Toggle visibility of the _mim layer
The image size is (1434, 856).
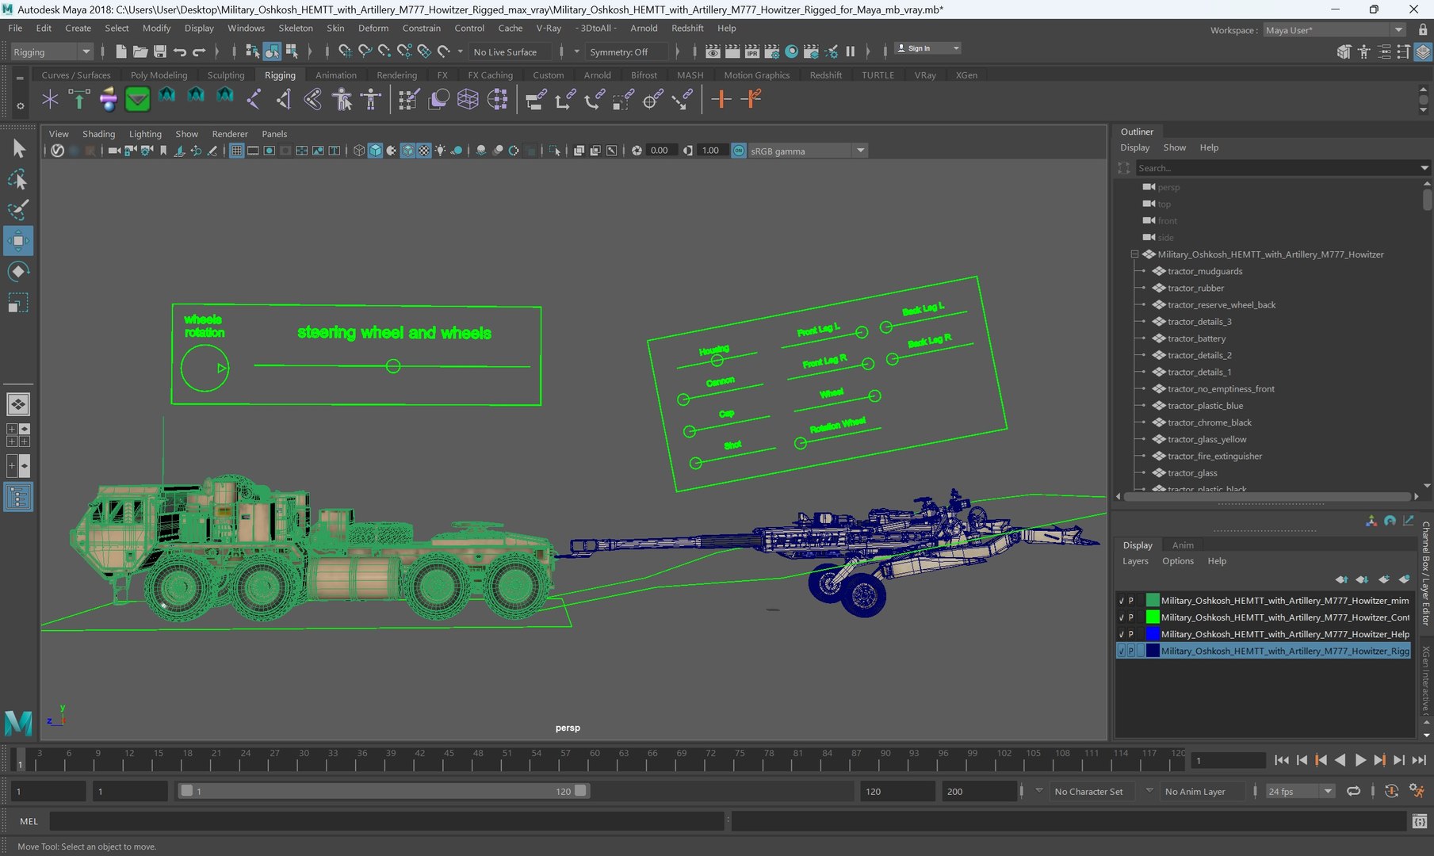click(1121, 601)
